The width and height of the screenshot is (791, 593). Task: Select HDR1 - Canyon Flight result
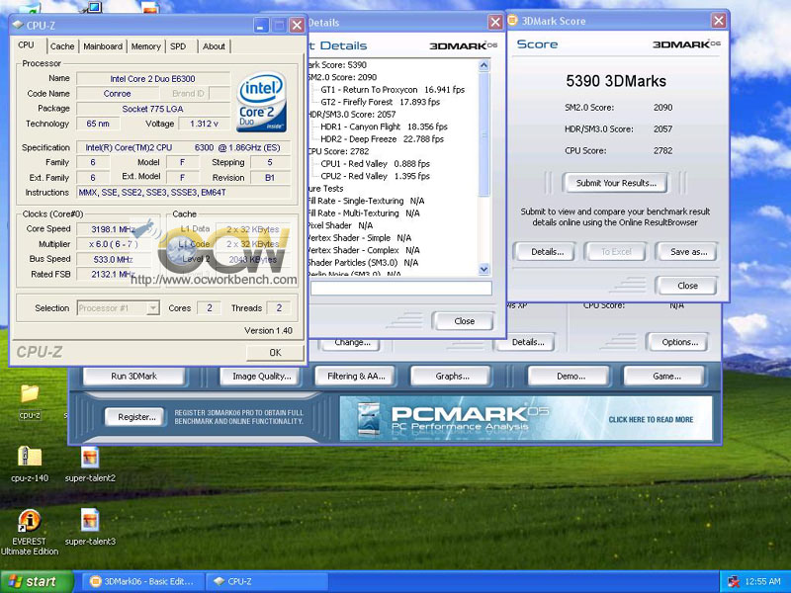(x=384, y=127)
